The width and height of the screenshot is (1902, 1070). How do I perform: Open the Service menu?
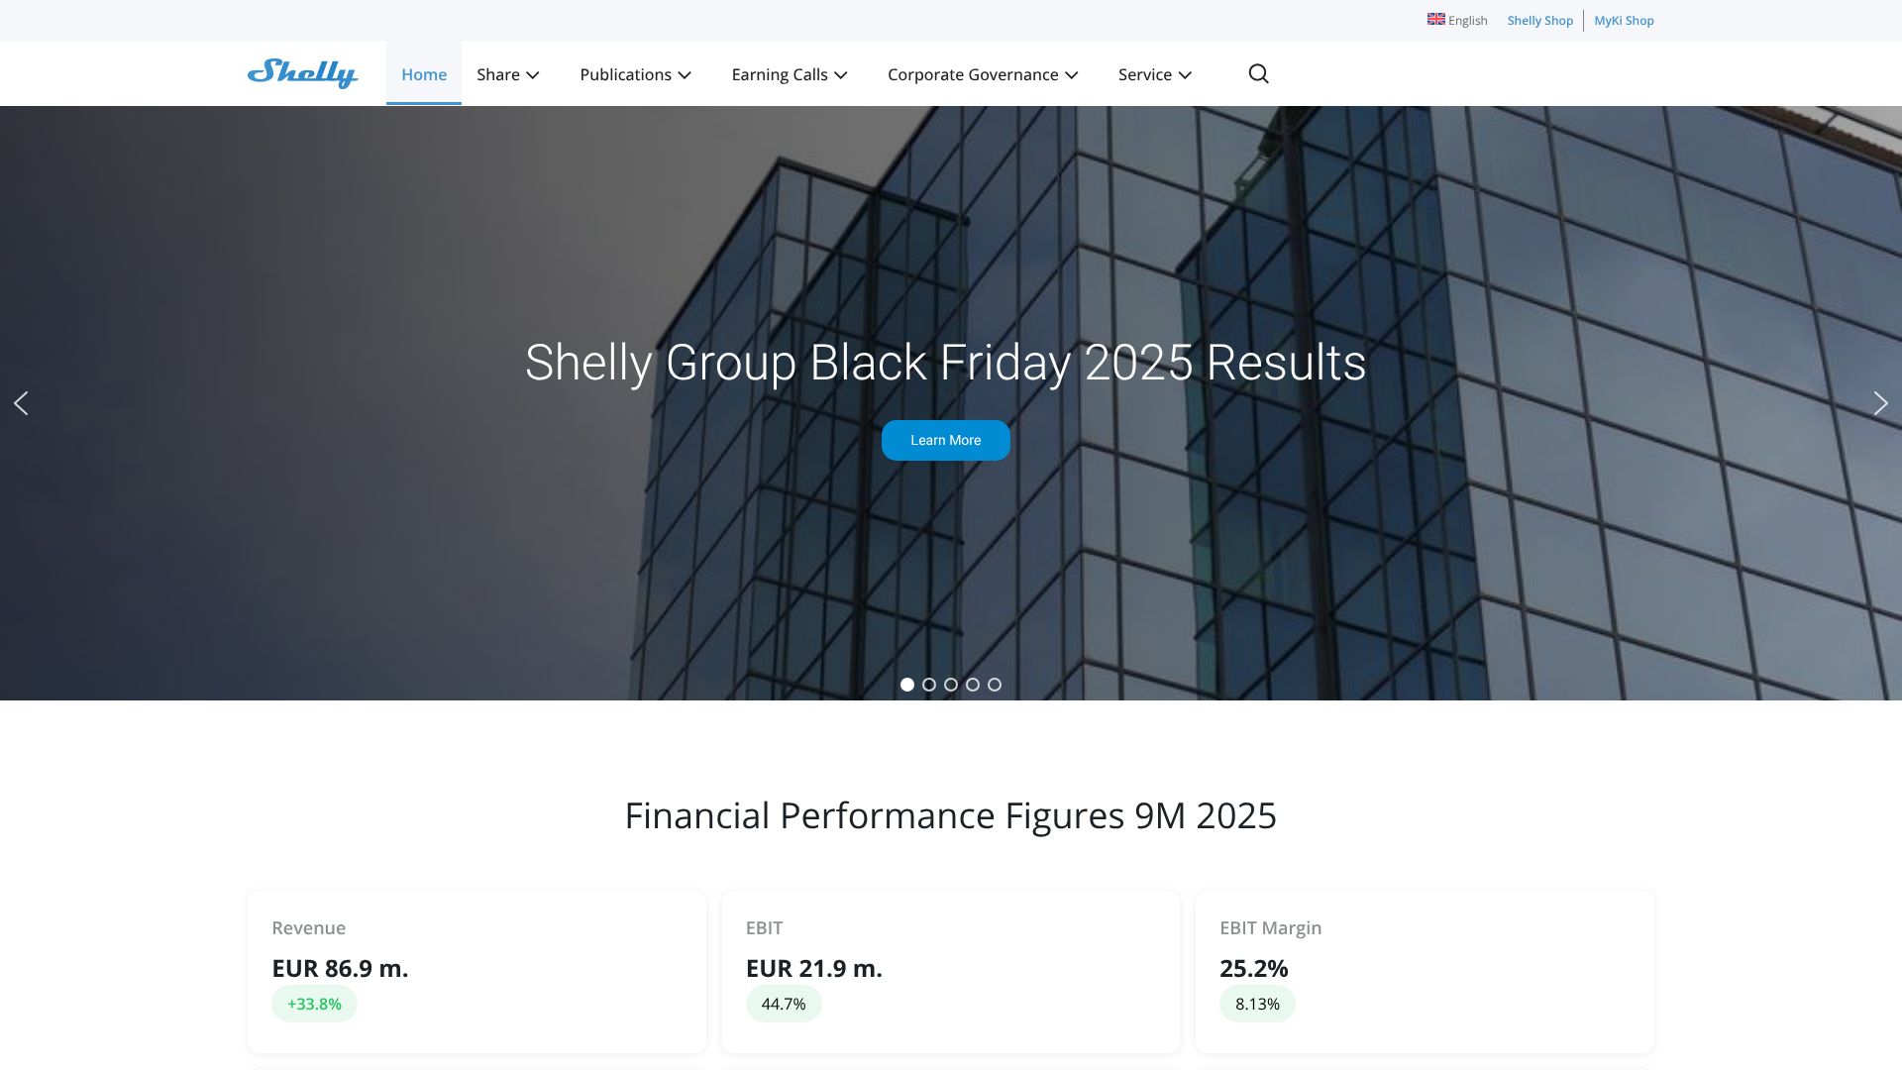pos(1154,74)
